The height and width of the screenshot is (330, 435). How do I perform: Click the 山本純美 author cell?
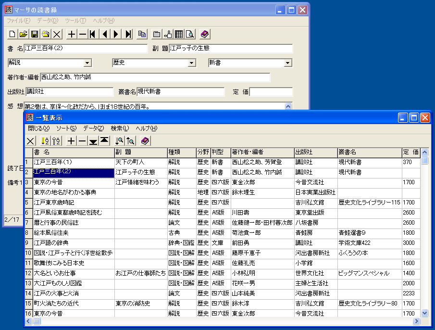pos(262,293)
